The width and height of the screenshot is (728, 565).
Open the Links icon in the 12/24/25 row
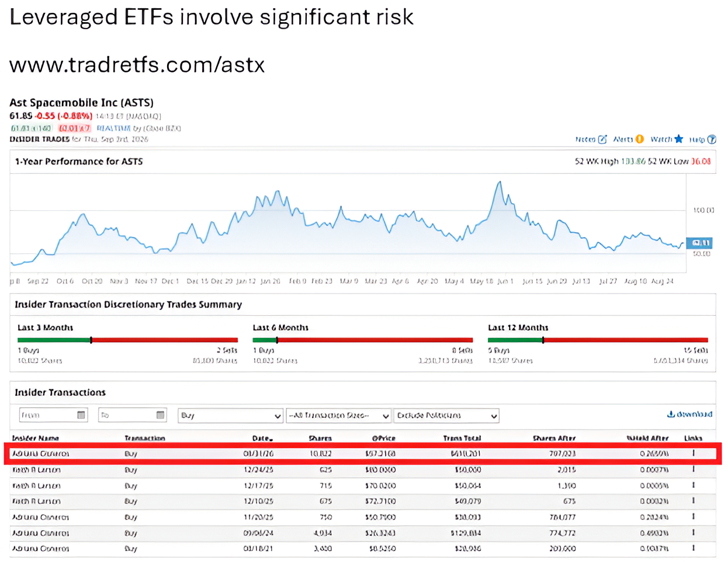[x=694, y=469]
